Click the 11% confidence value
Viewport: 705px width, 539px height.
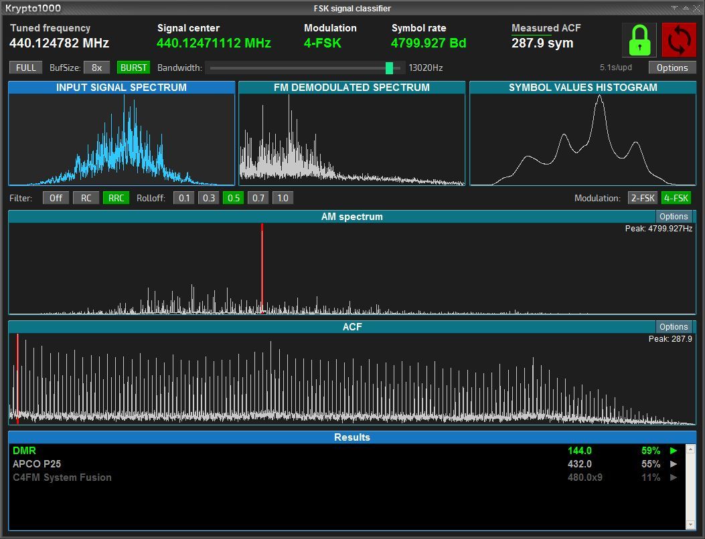pos(651,477)
